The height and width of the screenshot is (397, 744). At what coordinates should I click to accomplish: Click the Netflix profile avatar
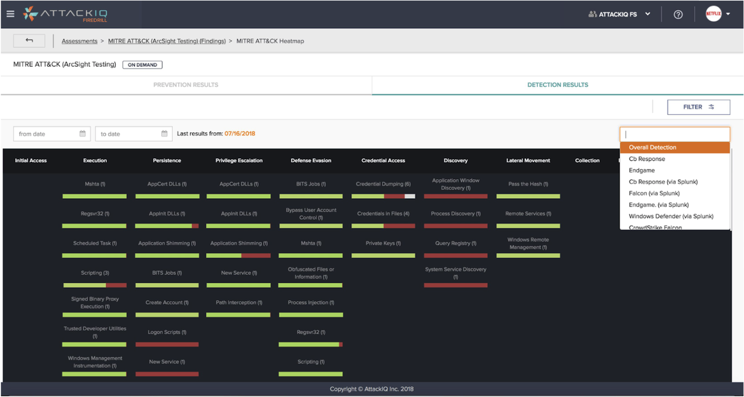tap(713, 14)
